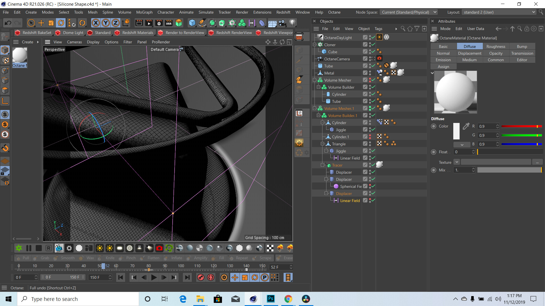Open the MoGraph menu
This screenshot has height=306, width=545.
point(144,12)
